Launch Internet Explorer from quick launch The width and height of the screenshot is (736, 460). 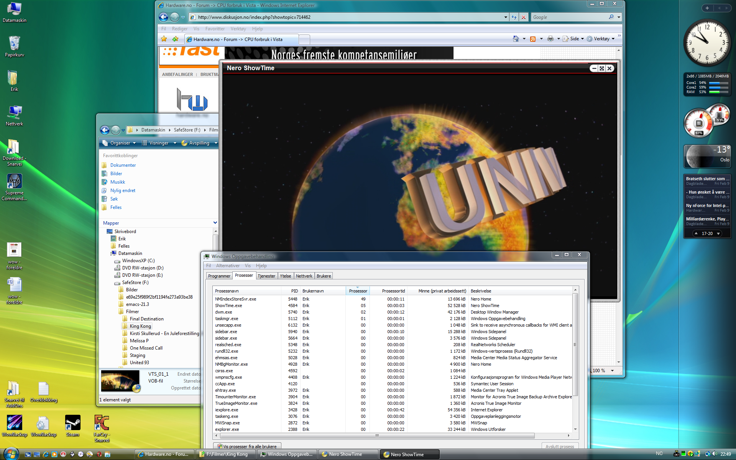click(46, 454)
